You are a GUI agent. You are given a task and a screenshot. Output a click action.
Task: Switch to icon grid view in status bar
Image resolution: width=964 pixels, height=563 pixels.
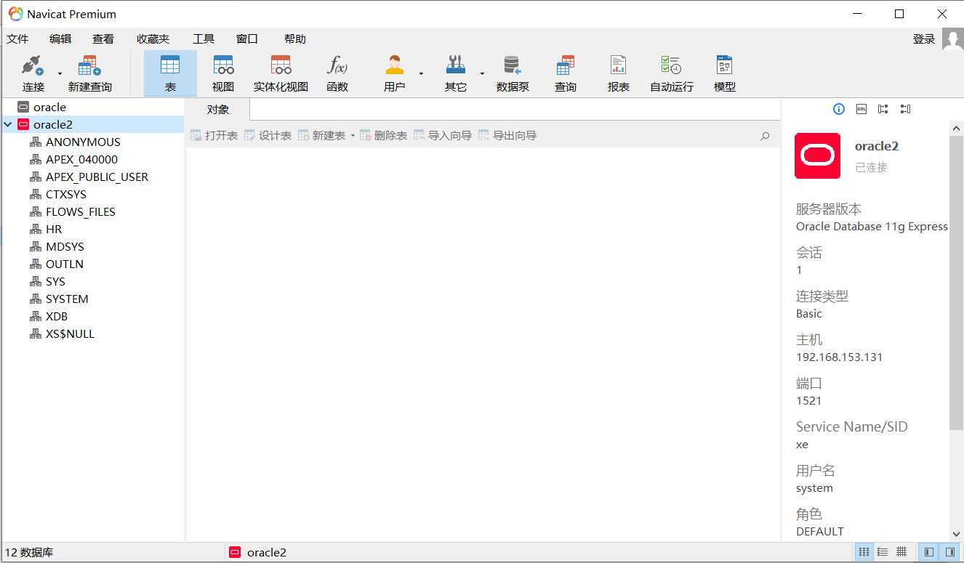tap(864, 552)
